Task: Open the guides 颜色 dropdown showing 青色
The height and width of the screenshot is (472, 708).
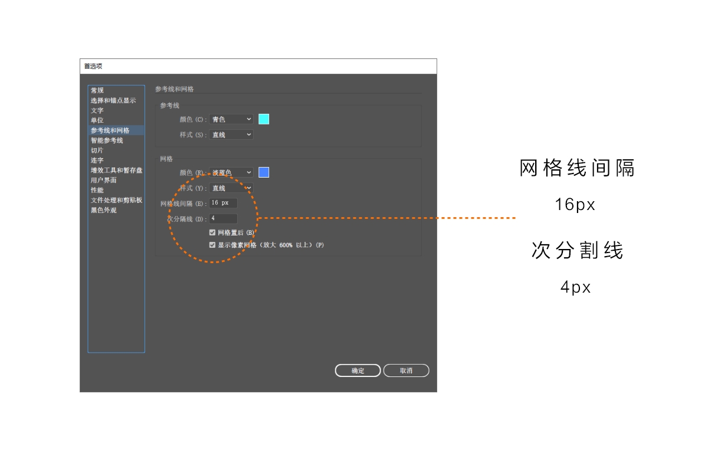Action: coord(231,119)
